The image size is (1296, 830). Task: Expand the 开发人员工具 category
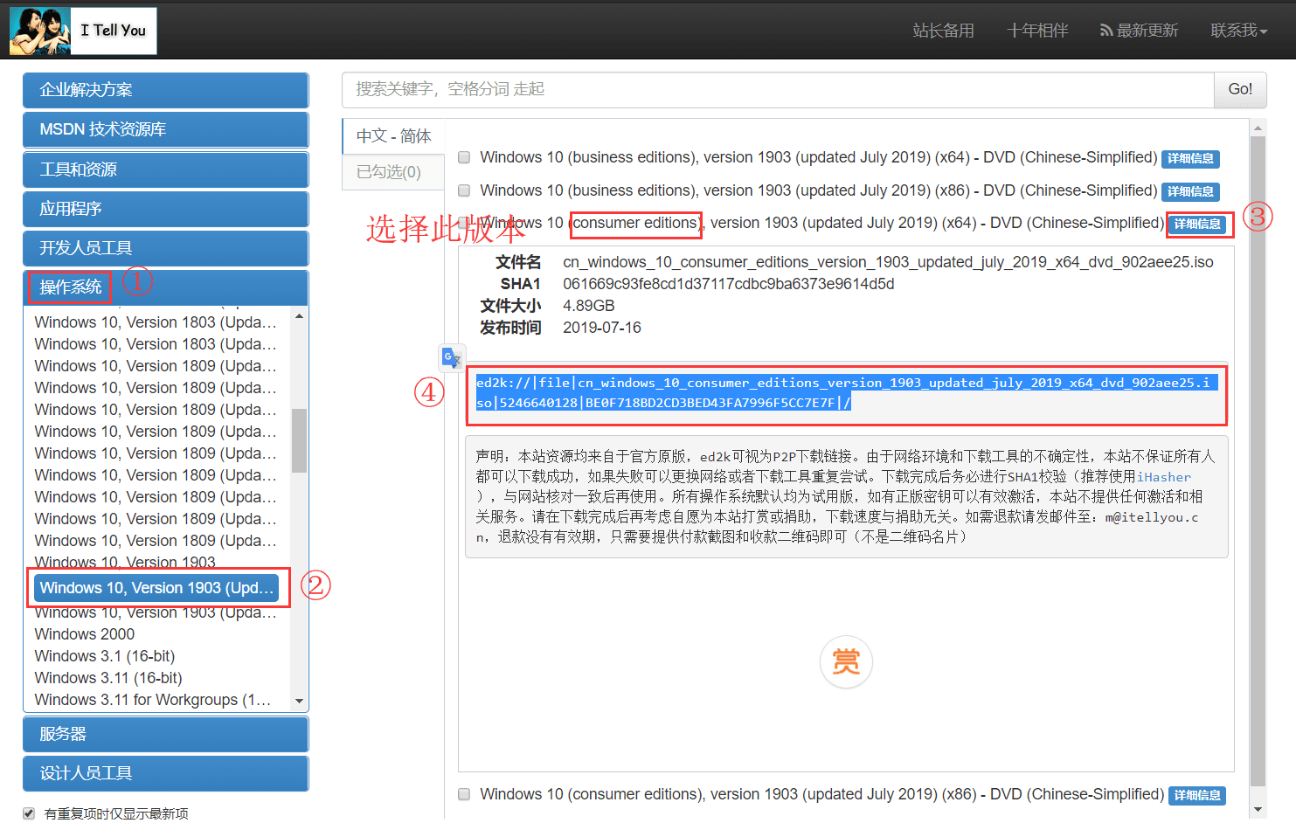165,248
